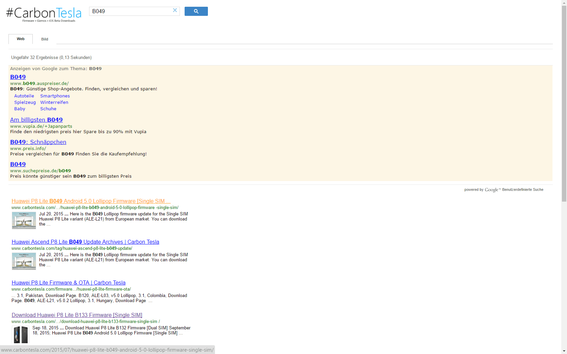
Task: Click the blue magnifier search button
Action: point(196,11)
